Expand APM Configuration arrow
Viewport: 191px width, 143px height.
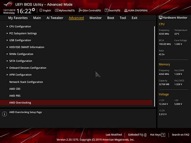(7, 75)
